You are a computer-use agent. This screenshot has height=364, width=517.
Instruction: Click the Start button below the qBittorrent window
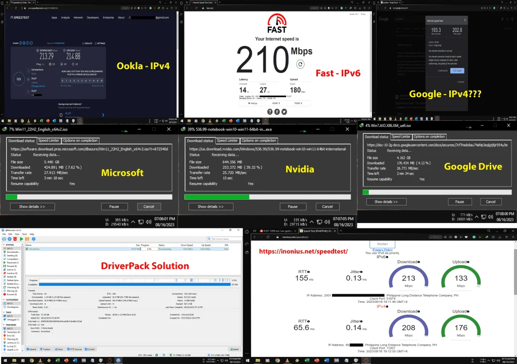tap(5, 360)
